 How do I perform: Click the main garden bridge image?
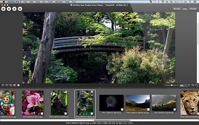point(99,48)
